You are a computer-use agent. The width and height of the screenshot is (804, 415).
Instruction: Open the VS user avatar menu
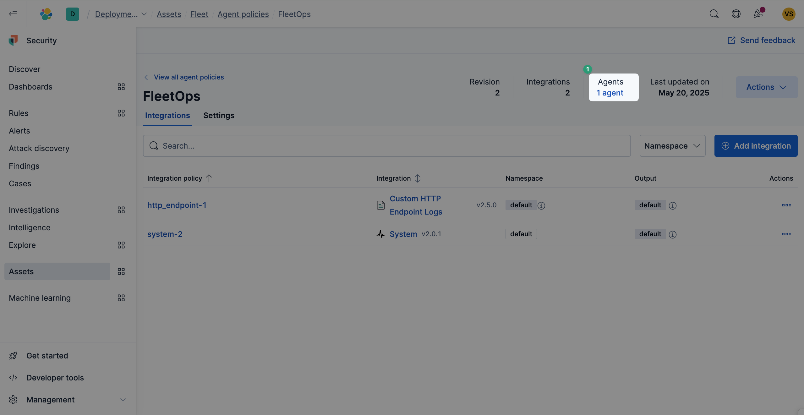coord(789,14)
